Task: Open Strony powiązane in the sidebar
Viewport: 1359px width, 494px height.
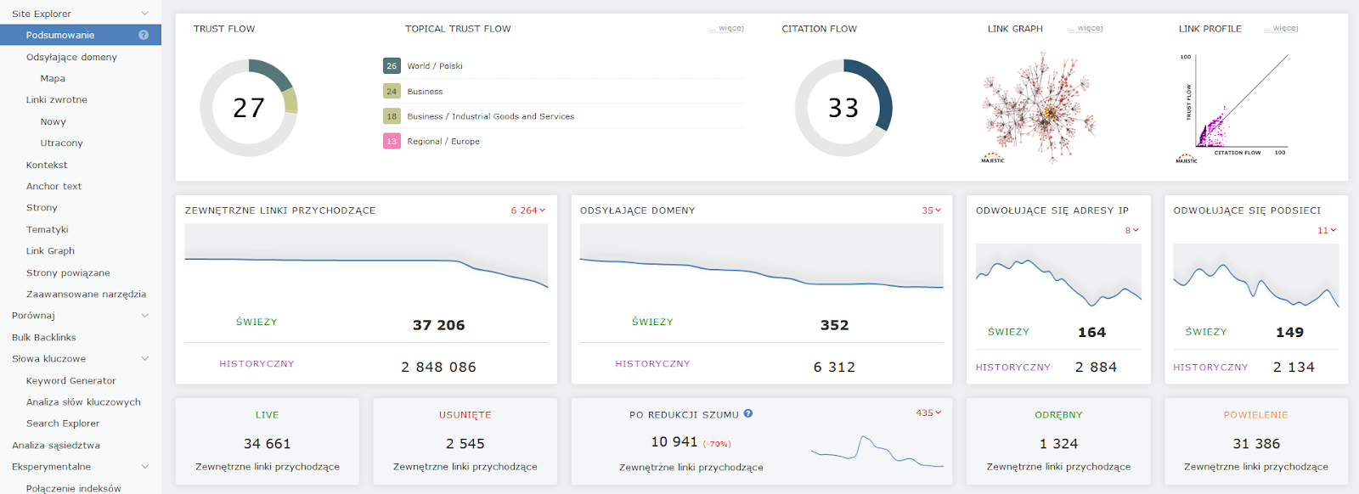Action: click(x=68, y=272)
